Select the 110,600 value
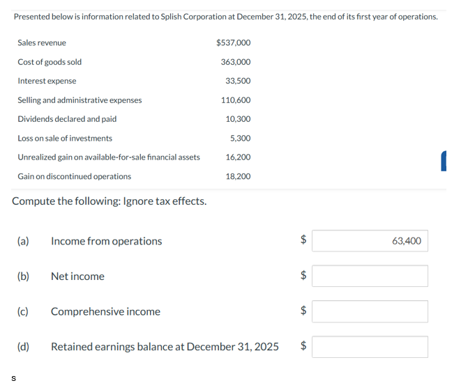 coord(236,100)
